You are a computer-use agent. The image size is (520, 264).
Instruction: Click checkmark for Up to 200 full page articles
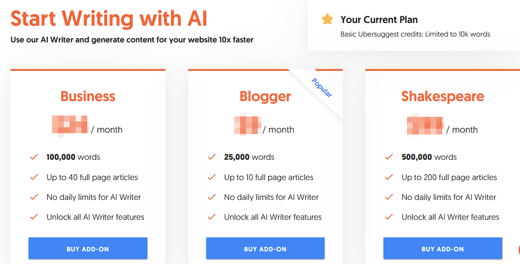click(389, 177)
